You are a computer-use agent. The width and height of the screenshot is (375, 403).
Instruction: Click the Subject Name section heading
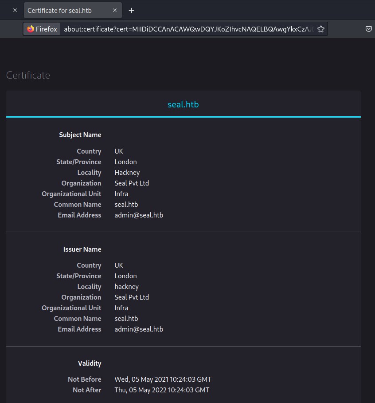[80, 135]
